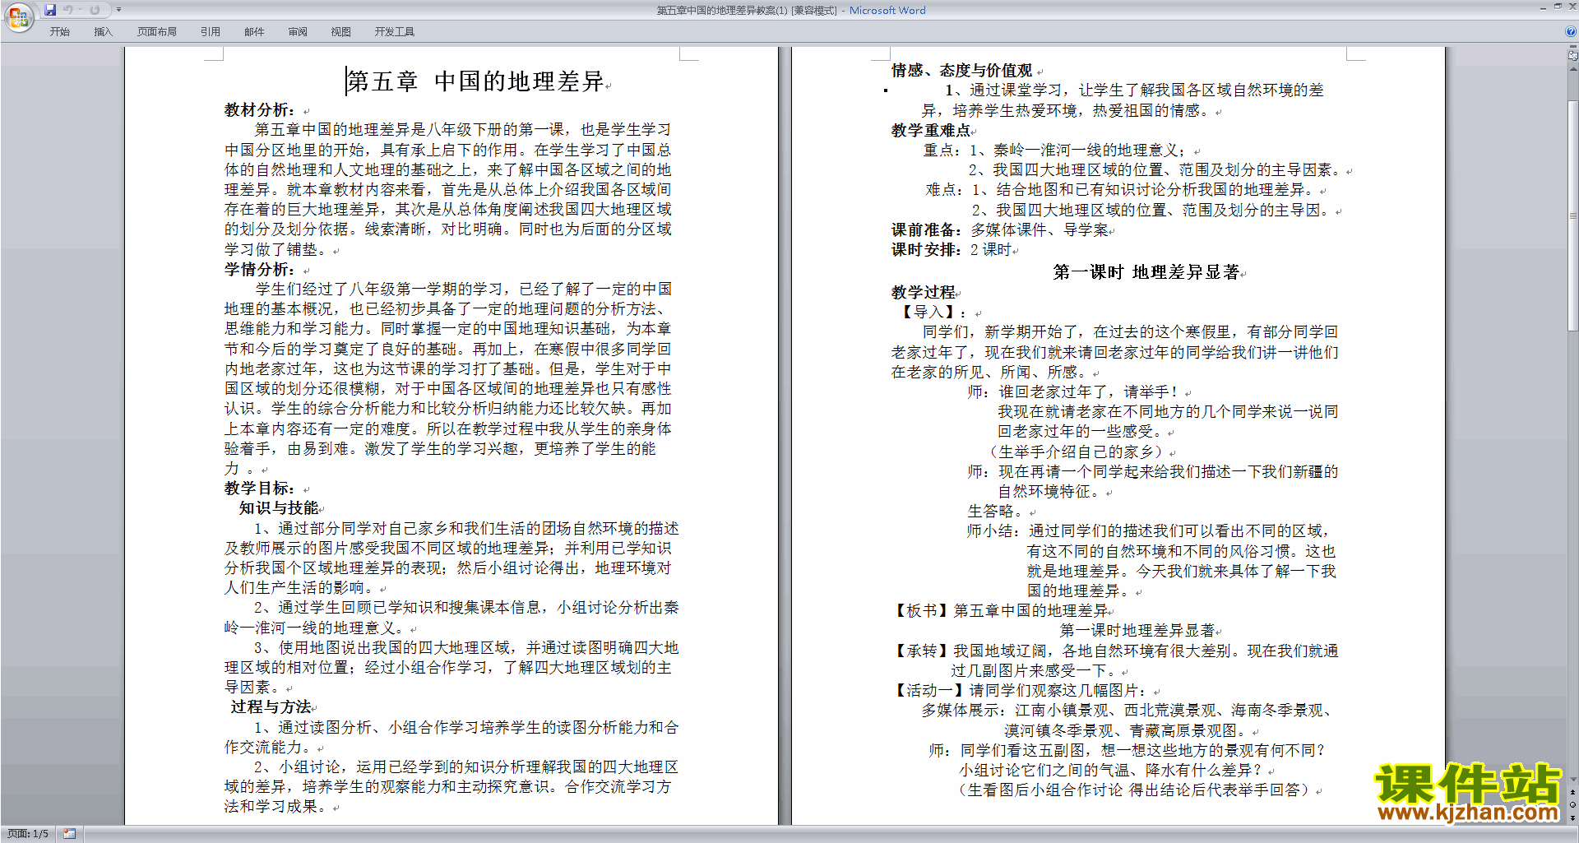
Task: Click the 学情分析 heading
Action: tap(260, 270)
